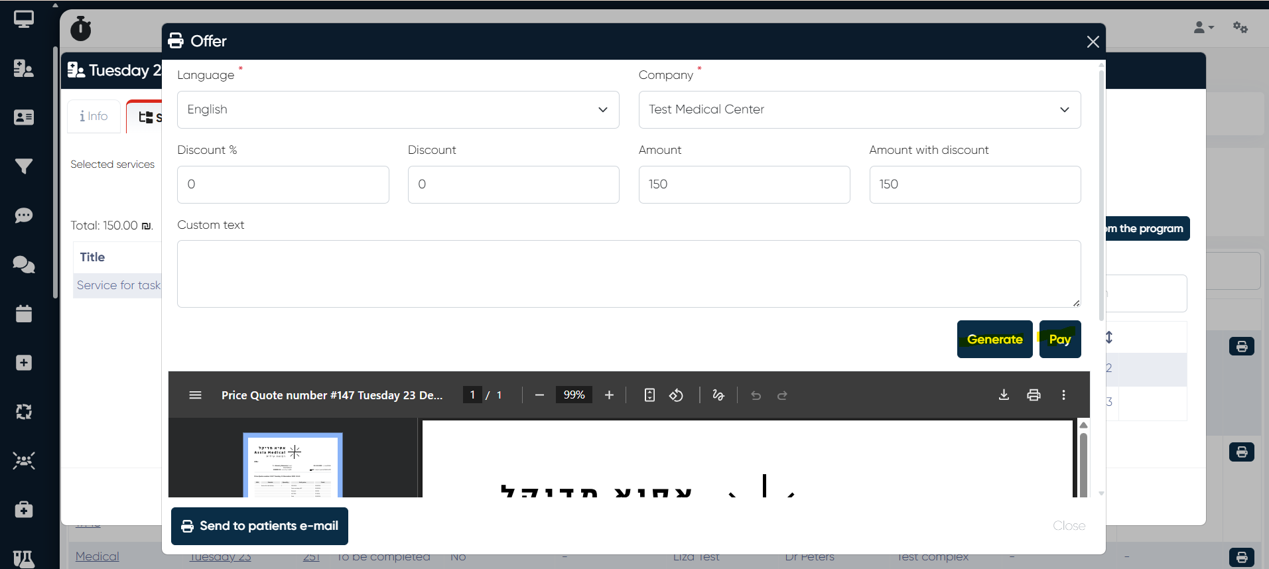Print the PDF from viewer toolbar

pyautogui.click(x=1034, y=395)
